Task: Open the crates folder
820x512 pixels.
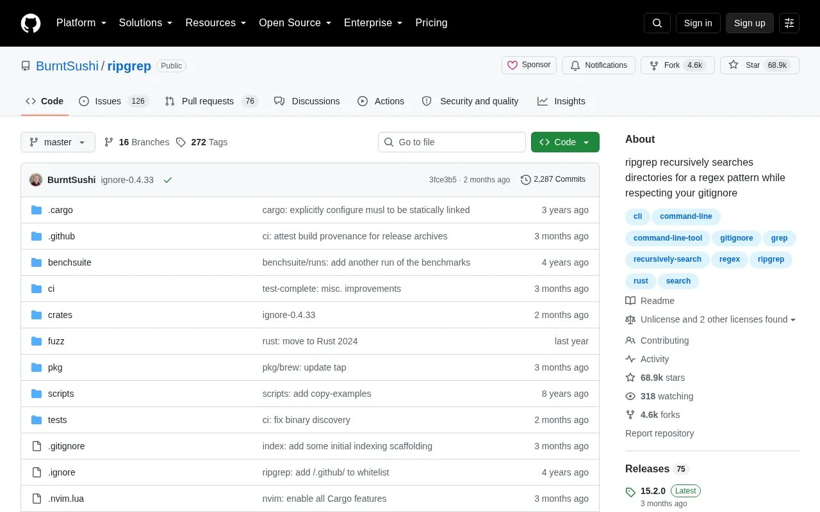Action: (60, 315)
